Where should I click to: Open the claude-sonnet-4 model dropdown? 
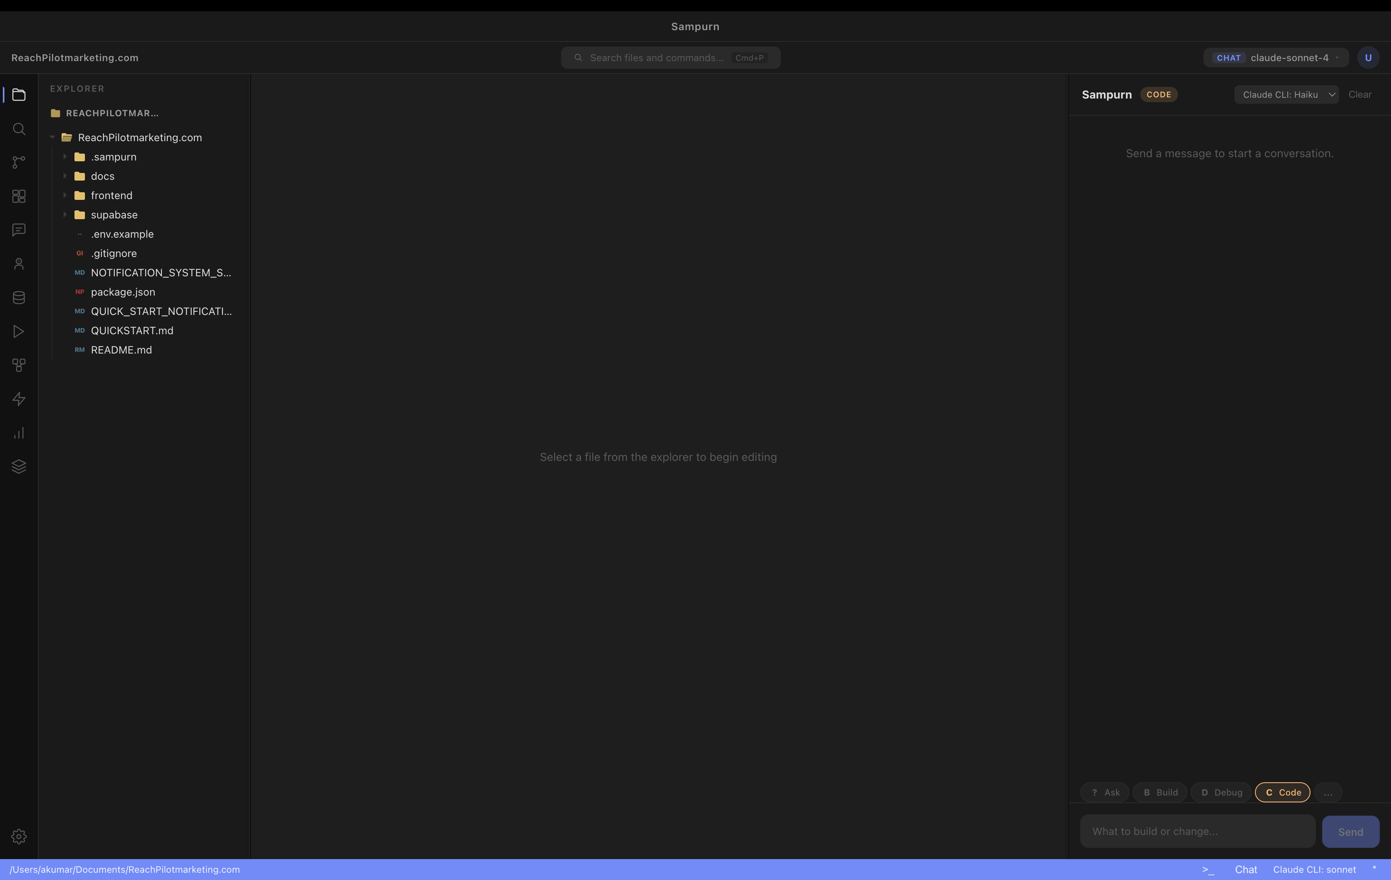click(x=1276, y=58)
